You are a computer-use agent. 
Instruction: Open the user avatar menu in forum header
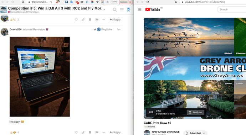[x=128, y=10]
